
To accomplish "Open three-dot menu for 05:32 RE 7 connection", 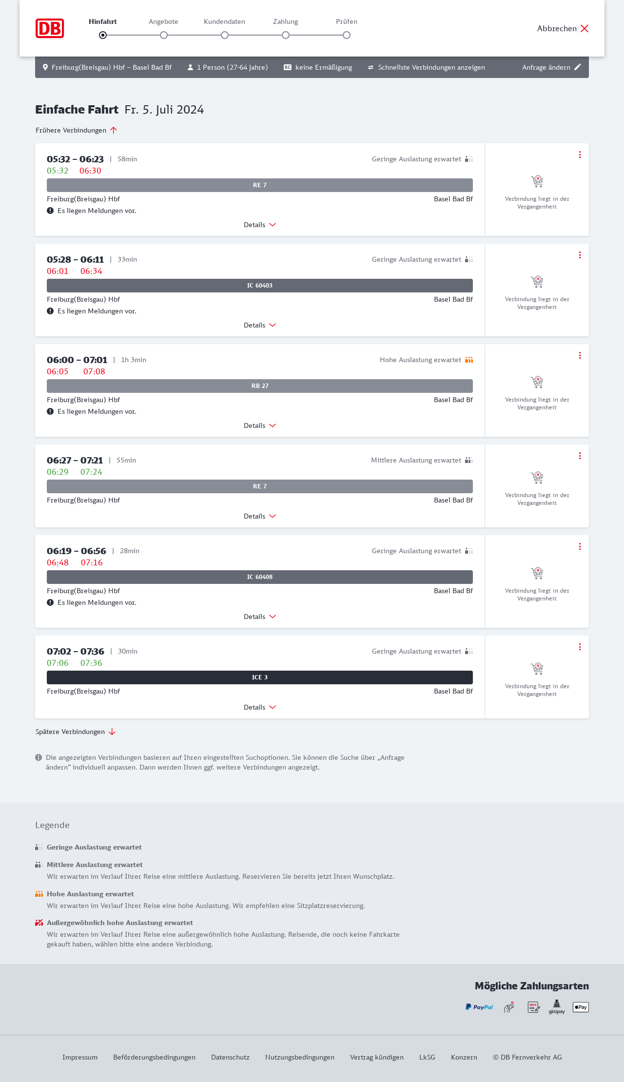I will 580,155.
